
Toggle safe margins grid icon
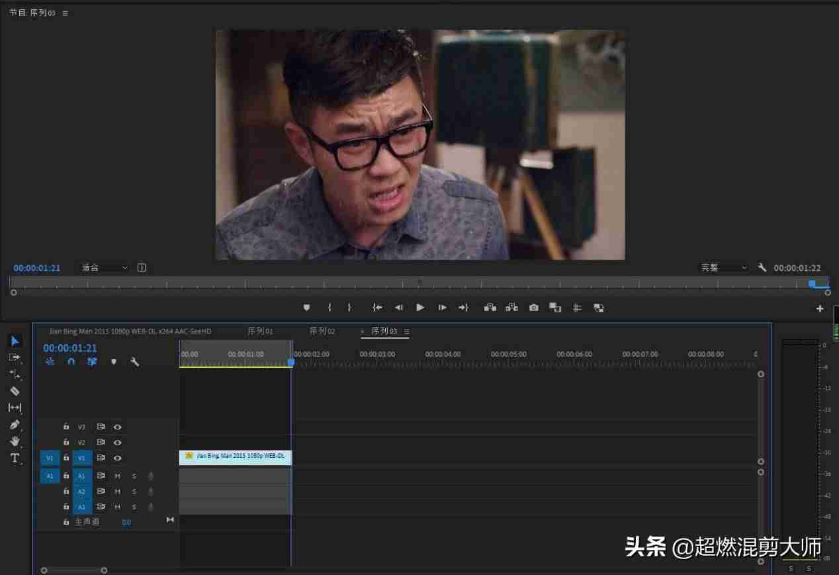coord(577,308)
